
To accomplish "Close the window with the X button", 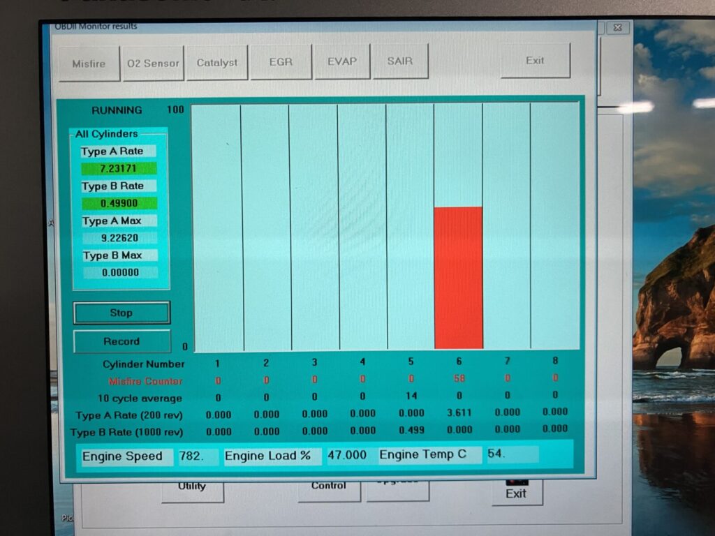I will pyautogui.click(x=617, y=28).
